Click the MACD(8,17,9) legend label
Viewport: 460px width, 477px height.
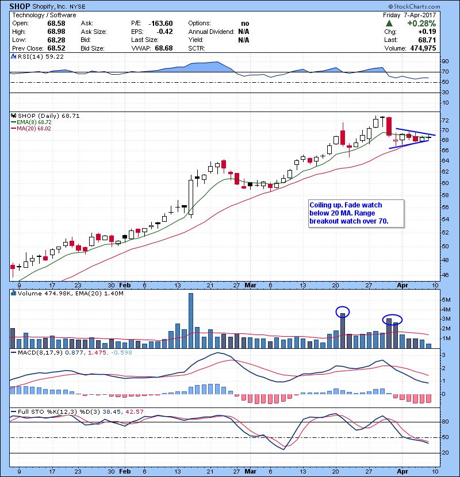pyautogui.click(x=40, y=353)
